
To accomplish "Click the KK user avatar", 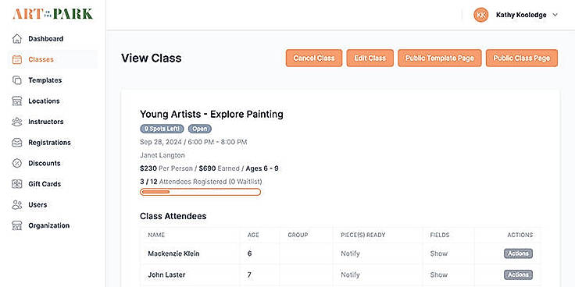I will click(x=481, y=15).
